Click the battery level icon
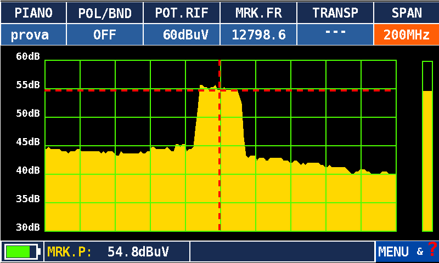439x263 pixels. pyautogui.click(x=22, y=251)
